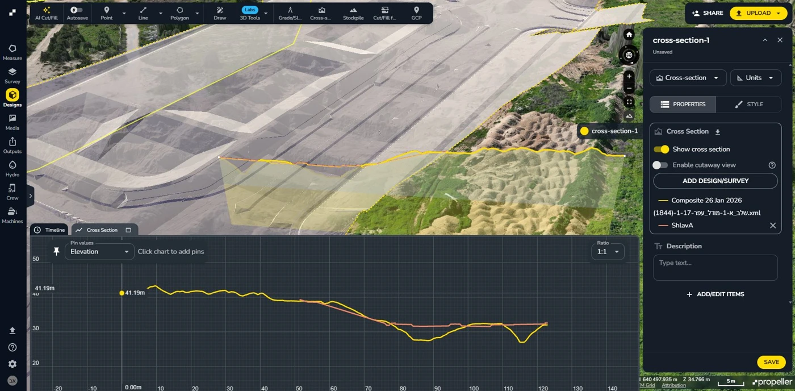Open the Survey sidebar section
This screenshot has width=795, height=391.
12,76
